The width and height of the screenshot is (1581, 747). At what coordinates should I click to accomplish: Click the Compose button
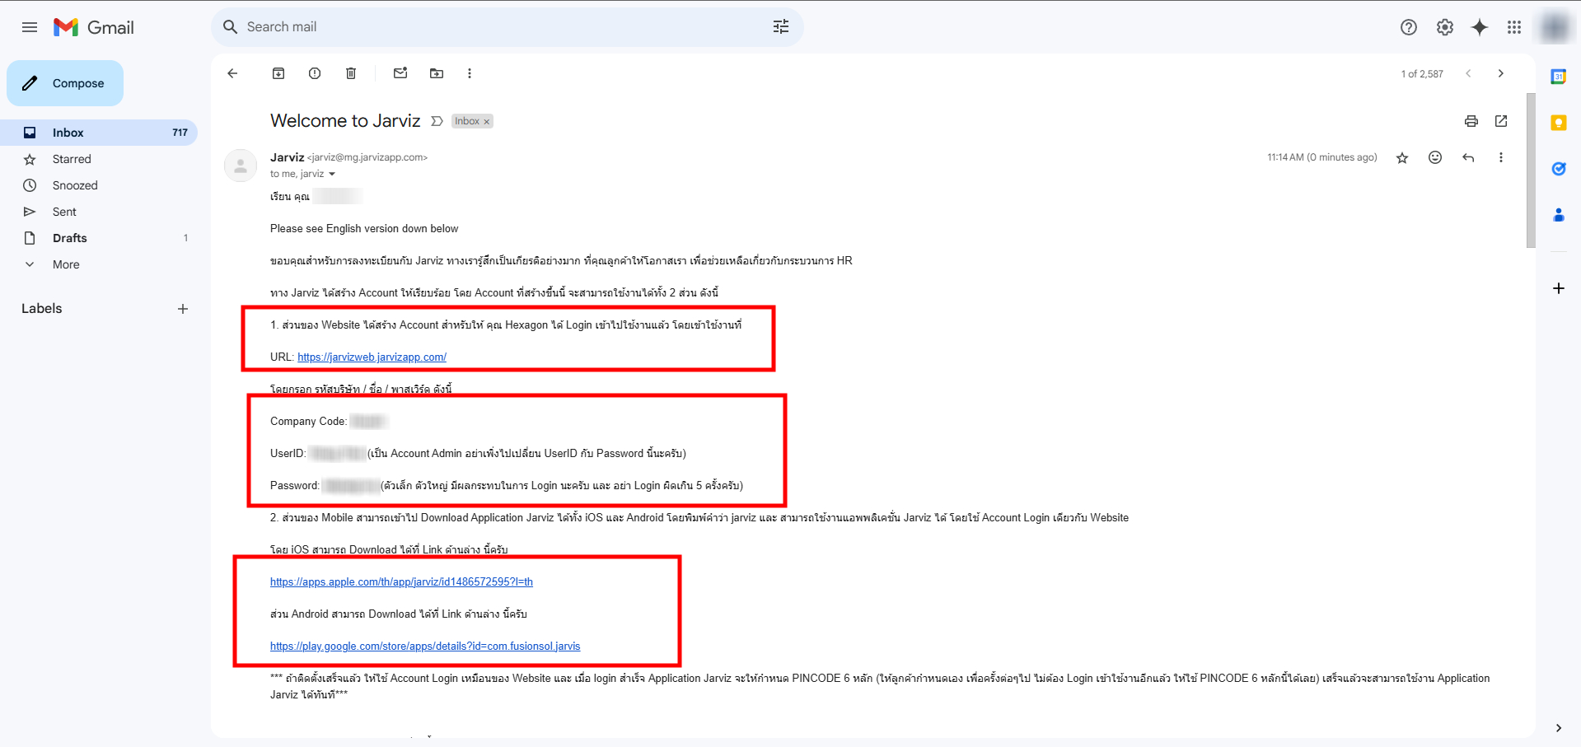pos(64,82)
